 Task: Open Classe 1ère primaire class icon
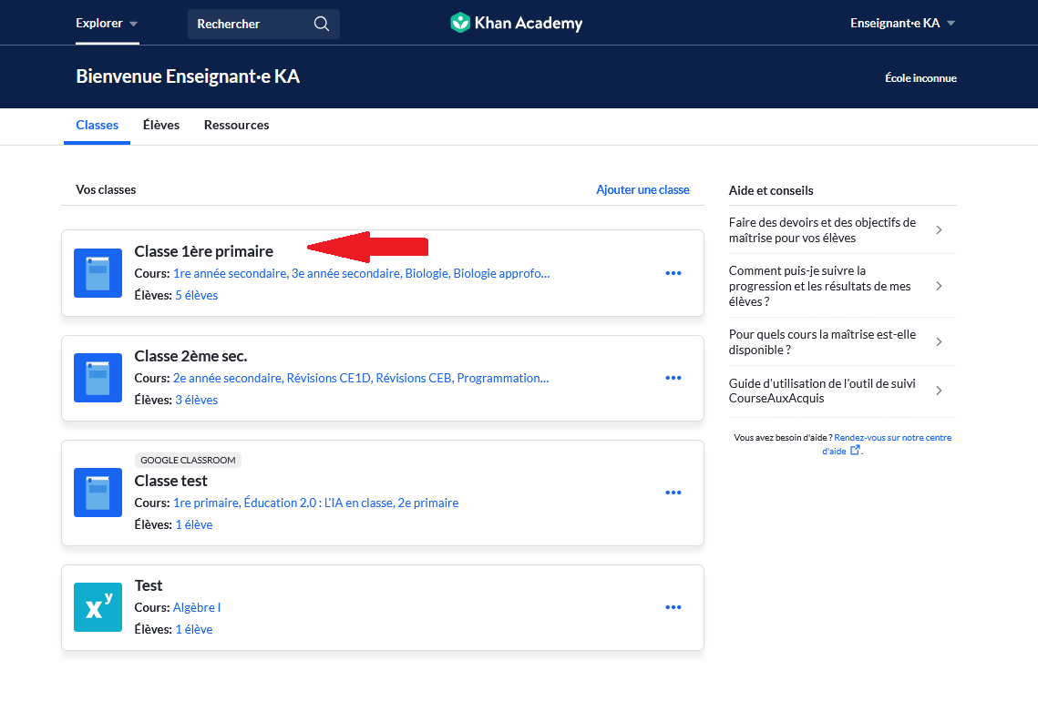pyautogui.click(x=98, y=273)
